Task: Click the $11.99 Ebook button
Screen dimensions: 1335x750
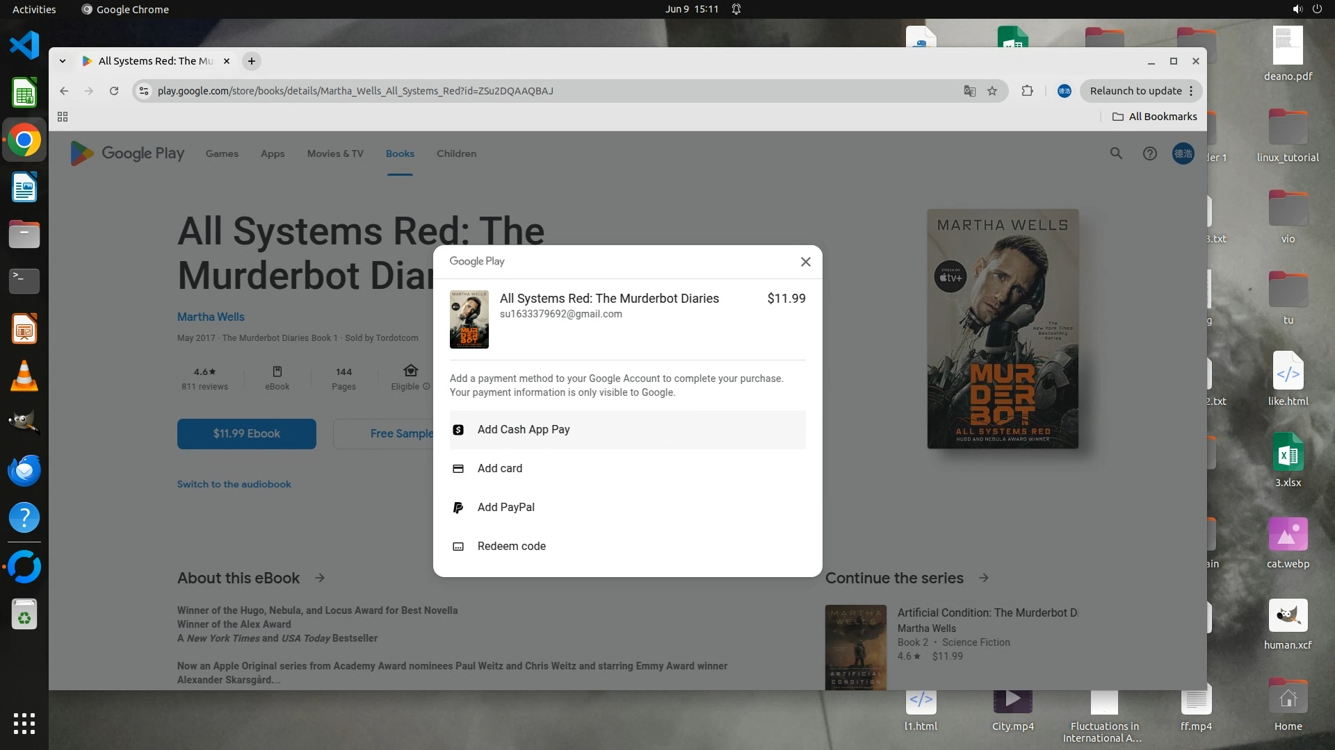Action: tap(246, 434)
